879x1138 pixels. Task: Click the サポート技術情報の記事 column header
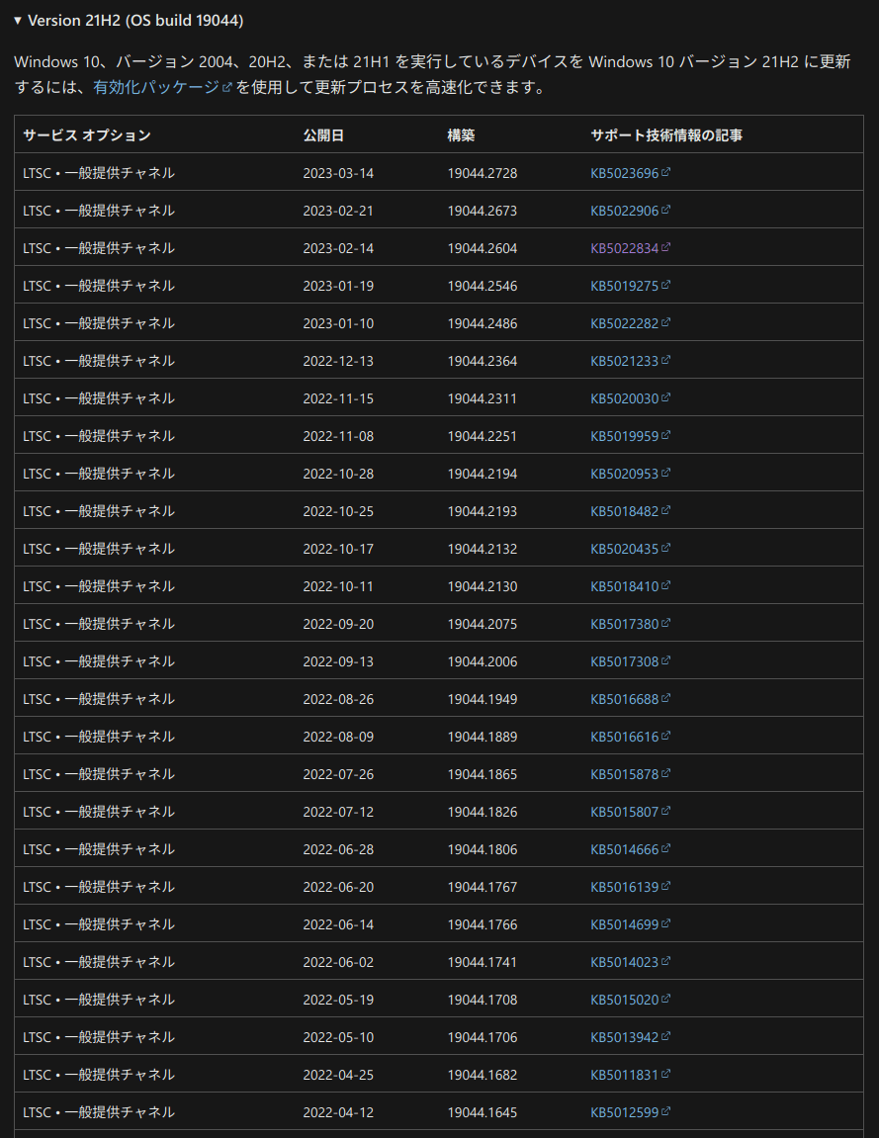pyautogui.click(x=665, y=135)
